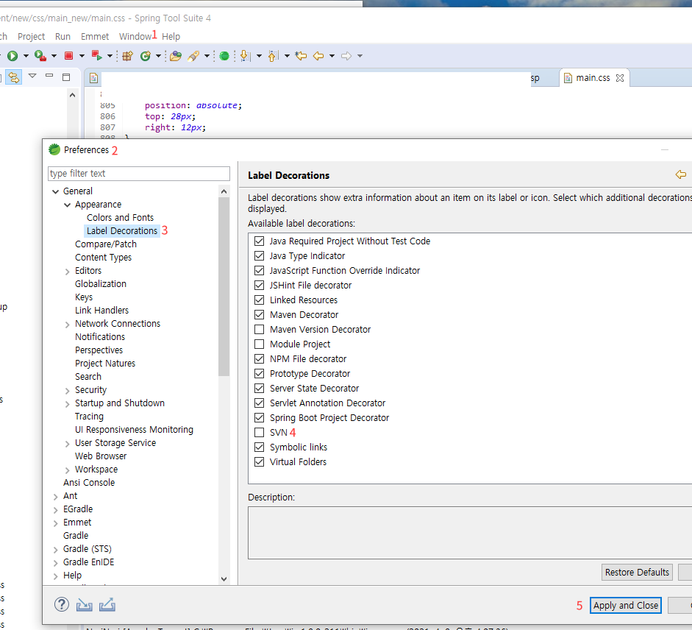Click the preferences tree scrollbar thumb
This screenshot has height=630, width=692.
(224, 286)
